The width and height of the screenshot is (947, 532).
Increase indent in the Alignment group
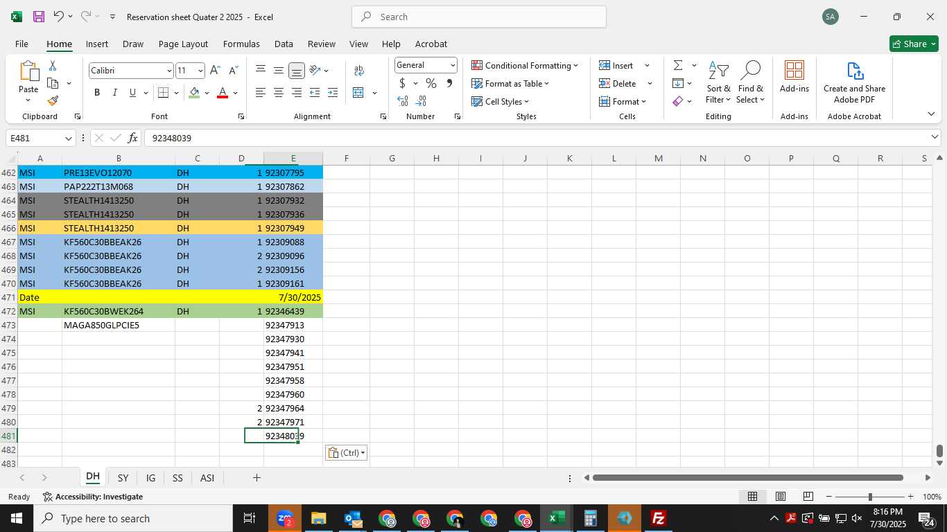coord(333,93)
